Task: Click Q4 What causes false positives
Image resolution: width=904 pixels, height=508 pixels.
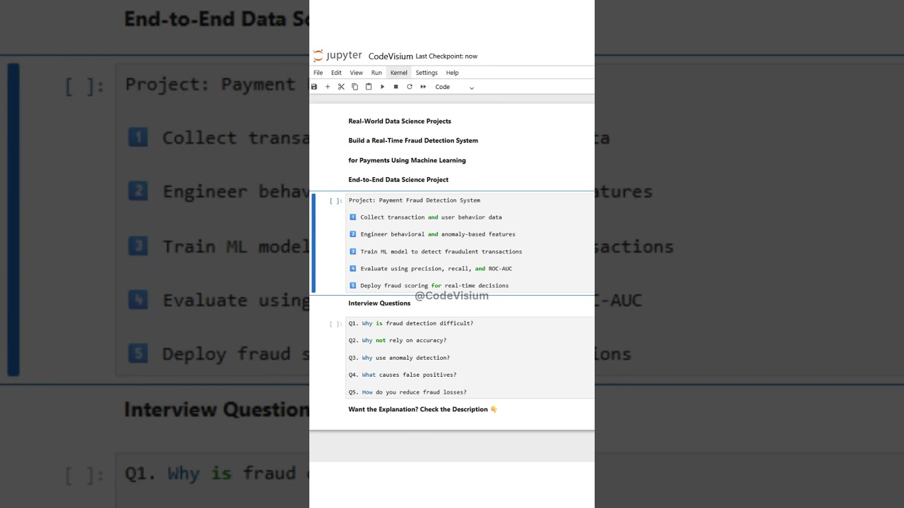Action: 403,375
